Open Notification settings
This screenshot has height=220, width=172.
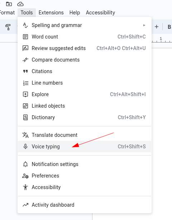(x=85, y=164)
